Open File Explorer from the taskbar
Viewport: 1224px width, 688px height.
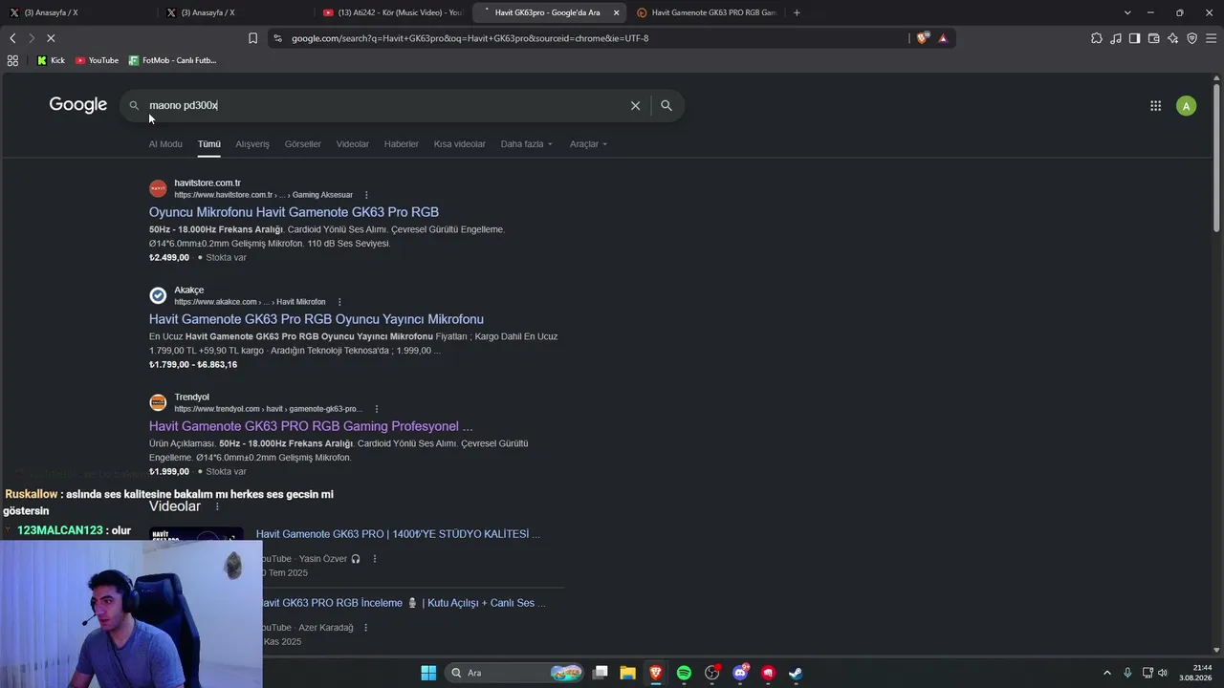pos(628,673)
